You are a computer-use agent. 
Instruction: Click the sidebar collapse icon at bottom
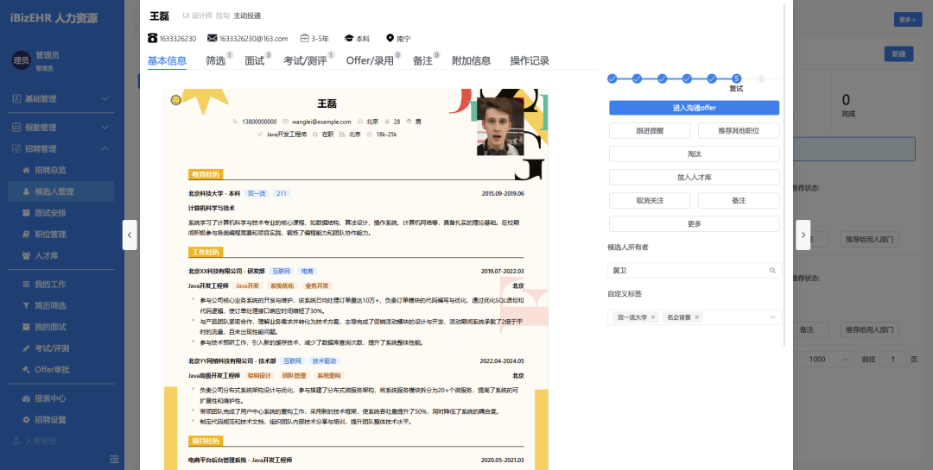point(114,459)
